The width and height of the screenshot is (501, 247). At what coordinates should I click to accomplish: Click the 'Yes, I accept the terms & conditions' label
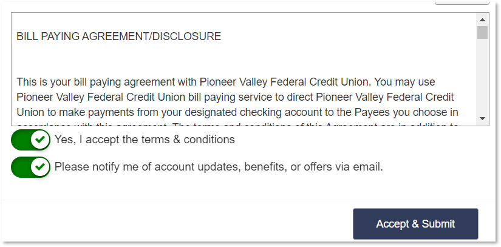pyautogui.click(x=145, y=140)
